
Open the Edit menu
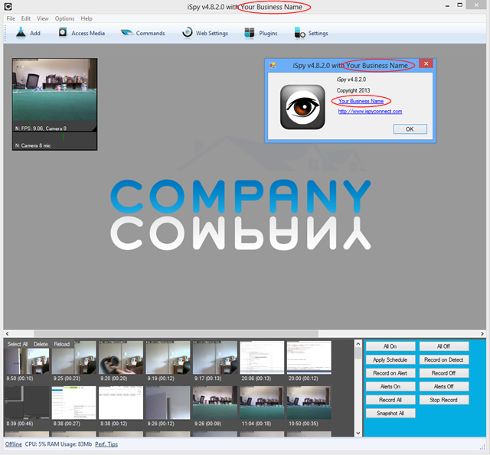(x=25, y=18)
